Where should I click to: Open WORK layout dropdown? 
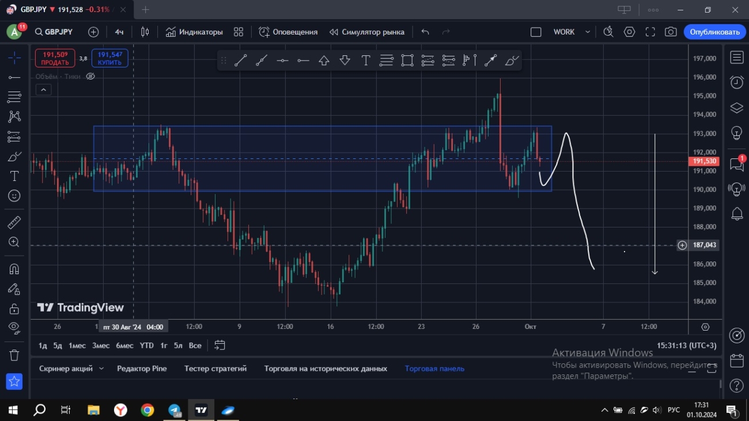[572, 32]
